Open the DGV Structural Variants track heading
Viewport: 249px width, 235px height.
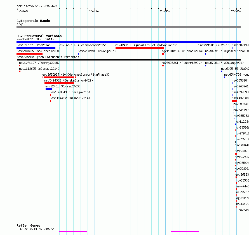tap(39, 36)
